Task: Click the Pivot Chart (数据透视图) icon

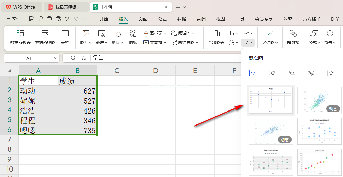Action: pos(45,37)
